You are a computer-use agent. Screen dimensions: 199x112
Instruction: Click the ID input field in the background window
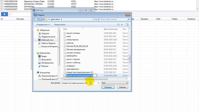(20, 14)
